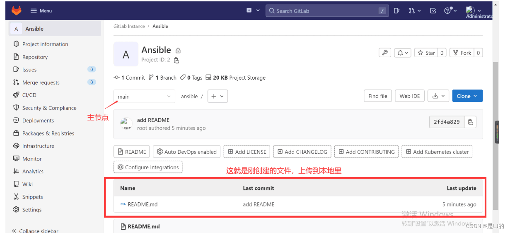The image size is (510, 233).
Task: View the 1 Branch link
Action: [162, 78]
